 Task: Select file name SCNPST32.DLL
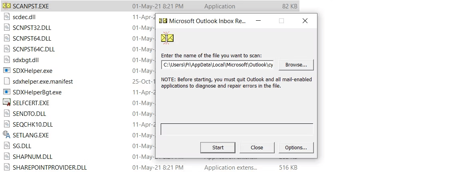click(32, 27)
